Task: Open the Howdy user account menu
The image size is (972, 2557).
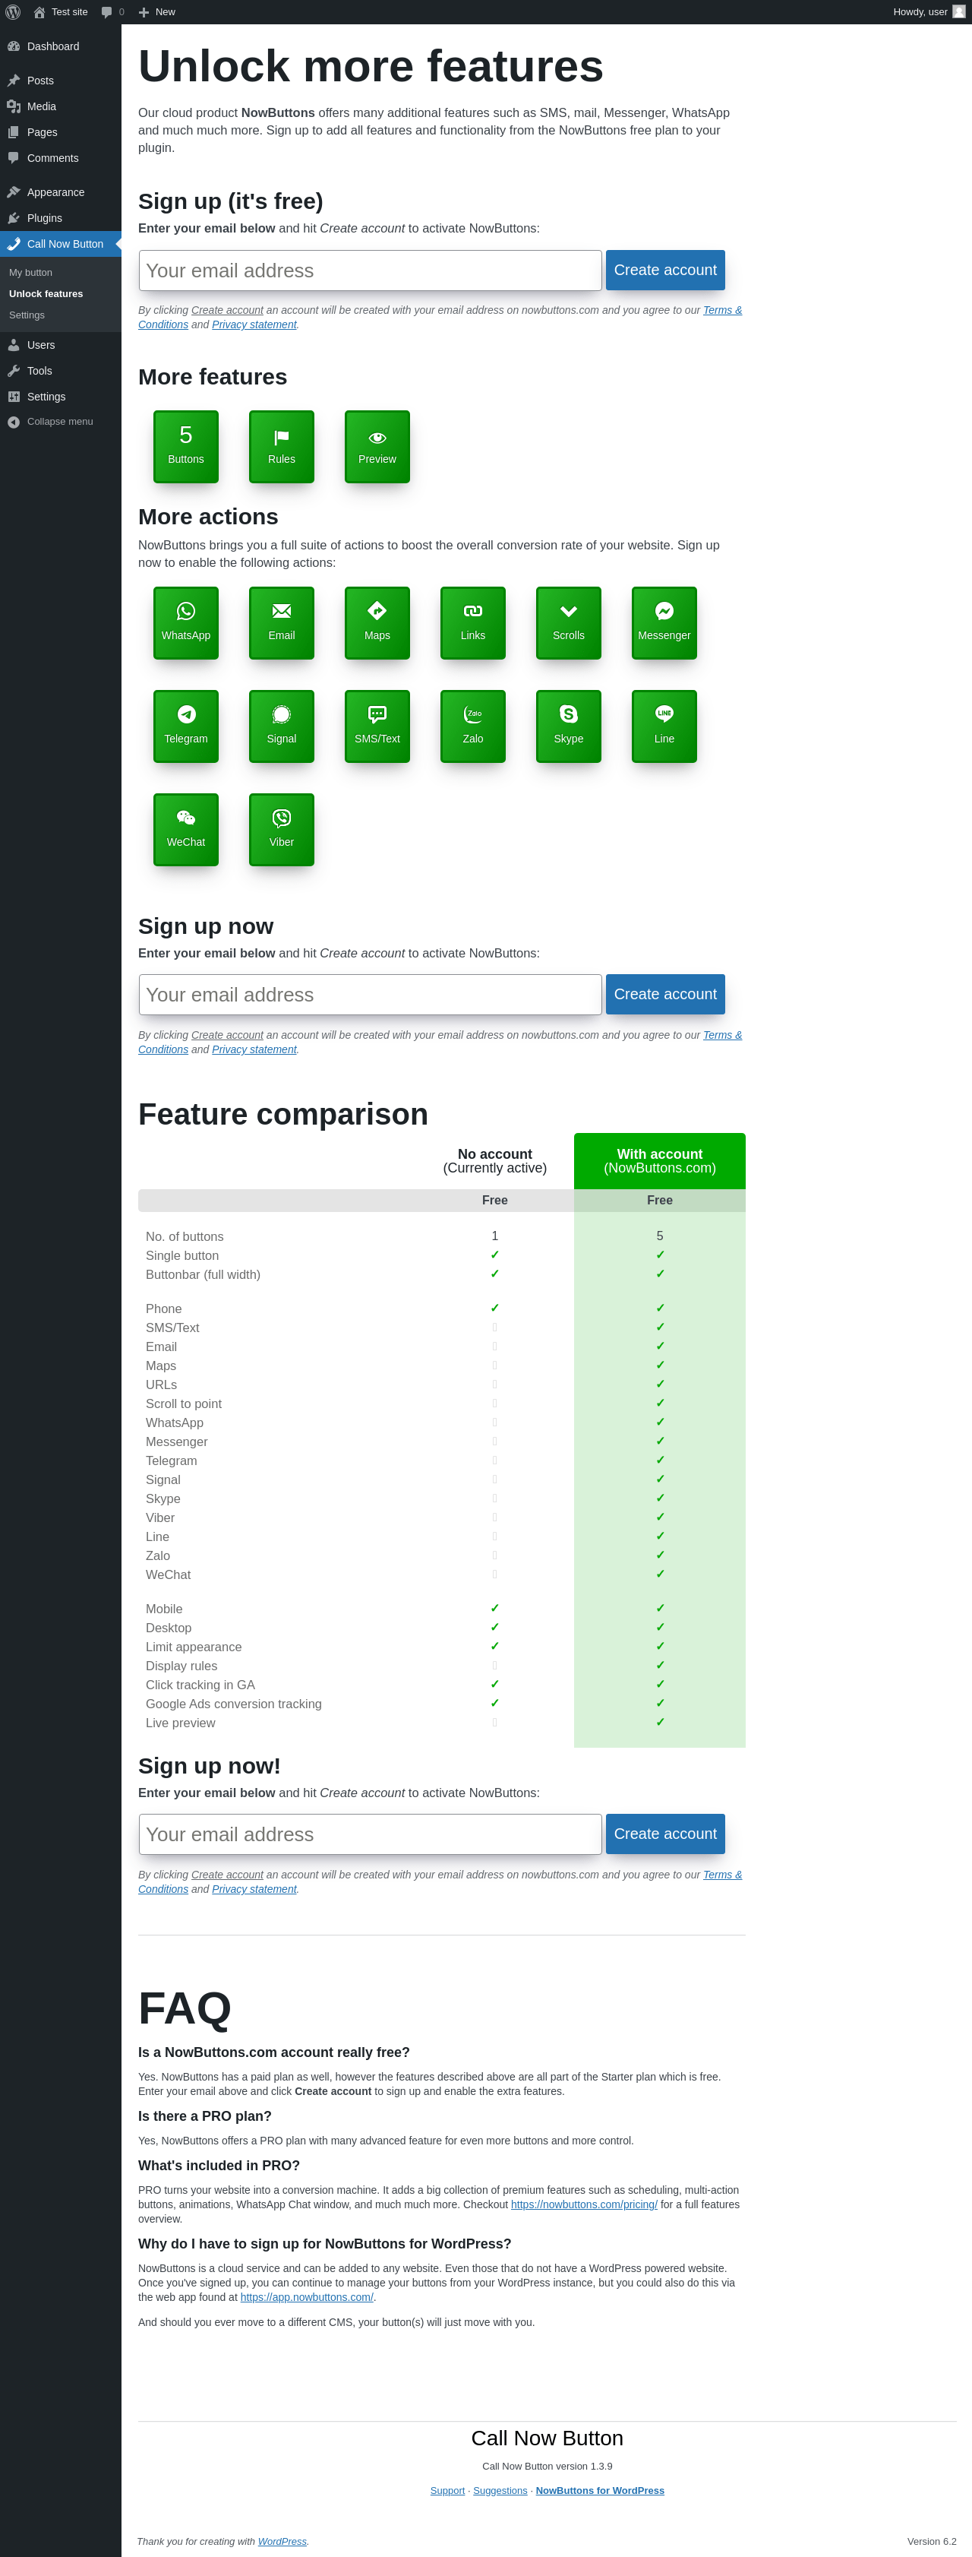Action: [x=927, y=12]
